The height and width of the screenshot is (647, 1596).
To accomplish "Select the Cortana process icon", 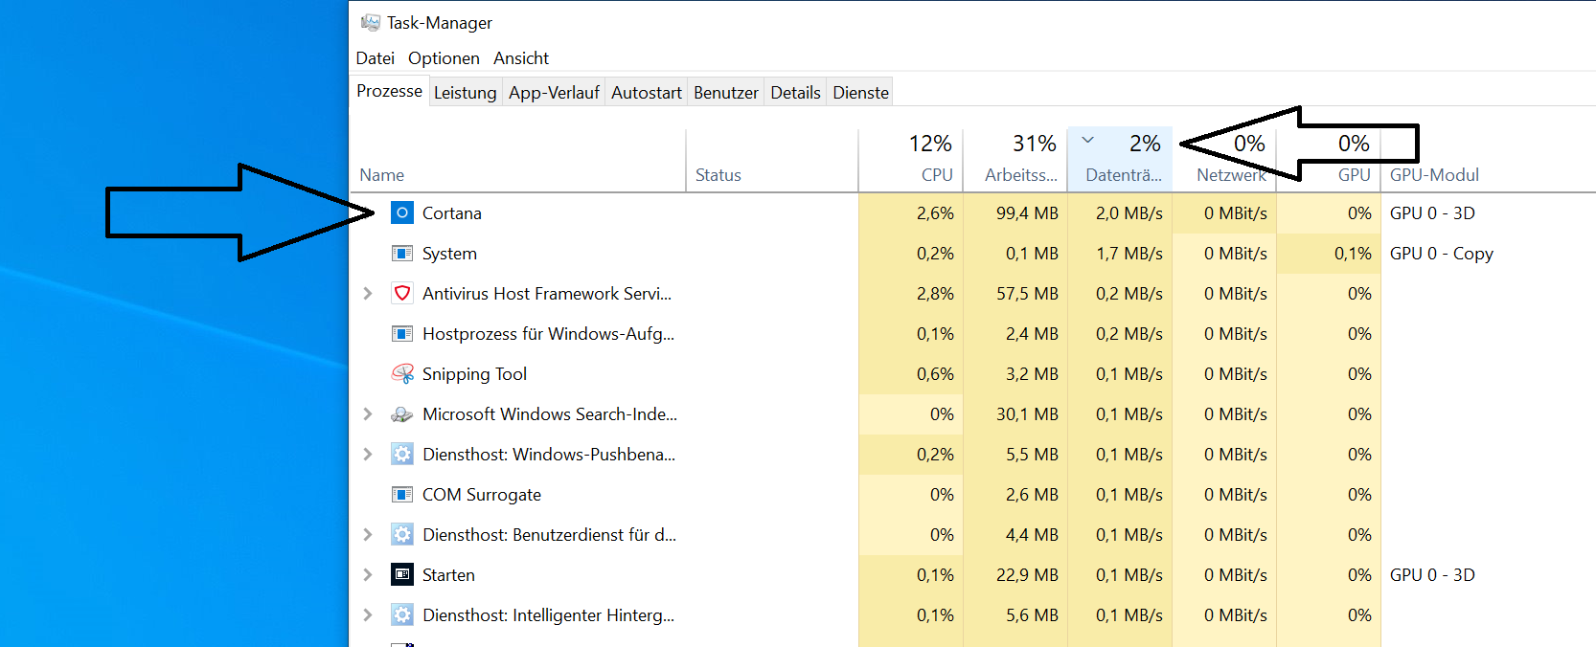I will point(402,212).
